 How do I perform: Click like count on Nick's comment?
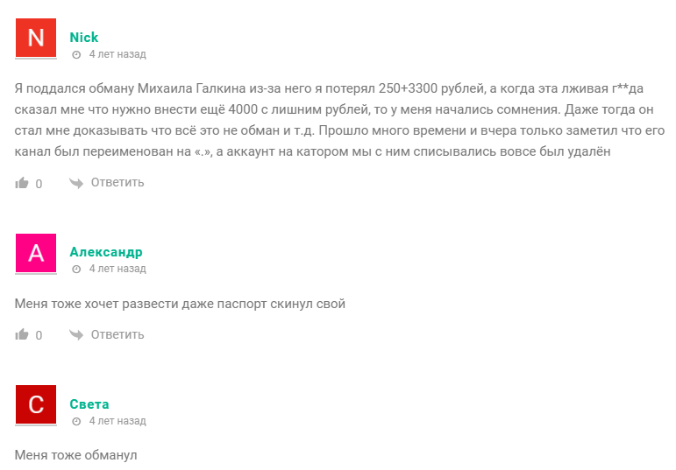(x=39, y=184)
